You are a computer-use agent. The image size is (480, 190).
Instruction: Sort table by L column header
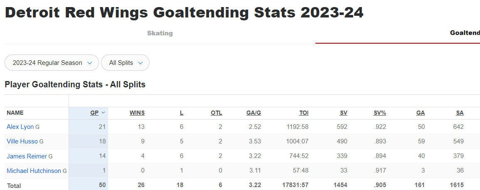point(182,113)
